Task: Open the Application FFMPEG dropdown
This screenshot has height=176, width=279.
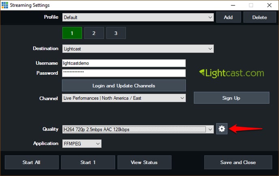Action: tap(82, 143)
